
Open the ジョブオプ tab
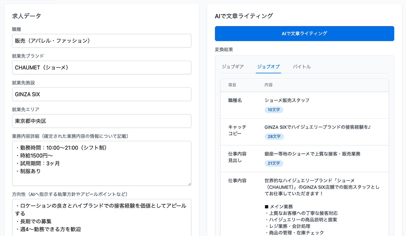tap(268, 67)
